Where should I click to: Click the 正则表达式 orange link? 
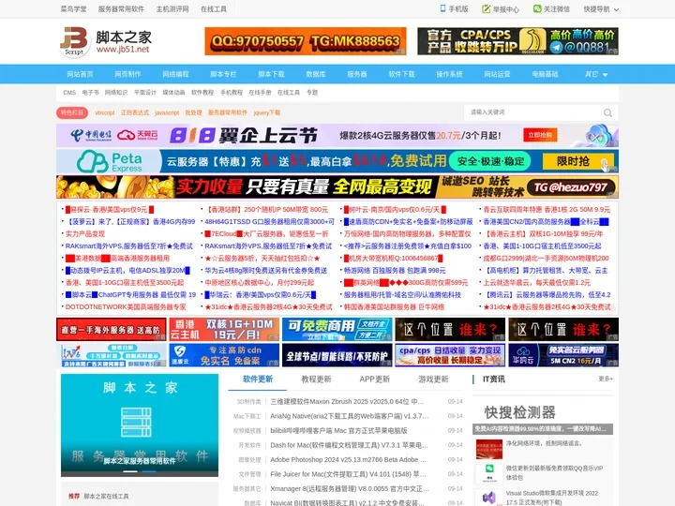coord(135,112)
